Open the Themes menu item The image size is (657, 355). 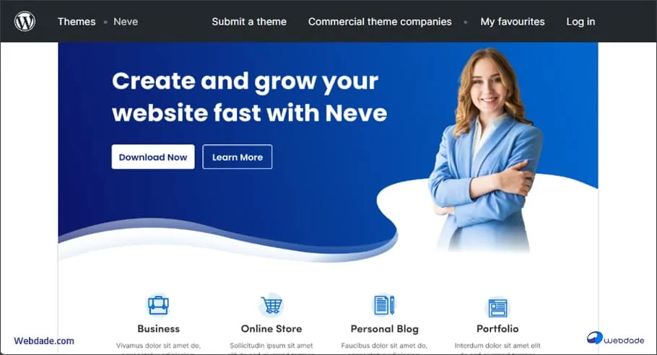[77, 22]
